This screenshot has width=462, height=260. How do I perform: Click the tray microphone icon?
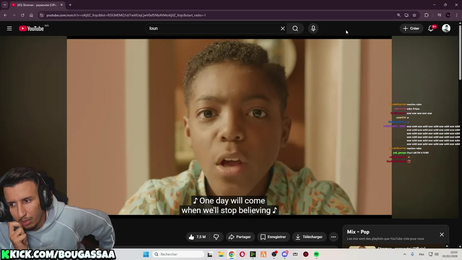point(413,254)
